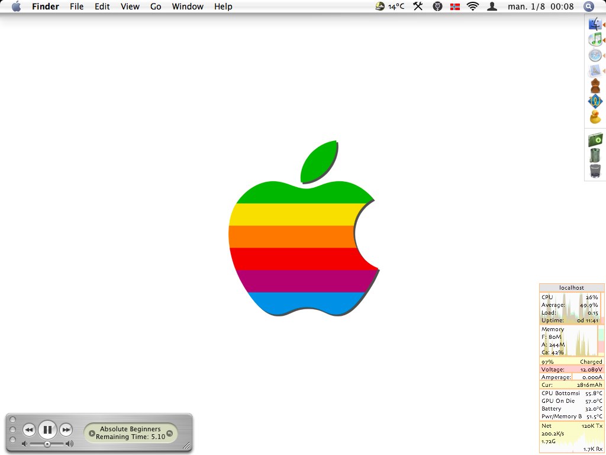Open the user account menu icon

pos(492,6)
